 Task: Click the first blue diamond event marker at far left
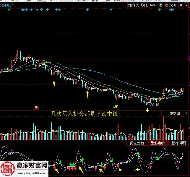point(9,10)
